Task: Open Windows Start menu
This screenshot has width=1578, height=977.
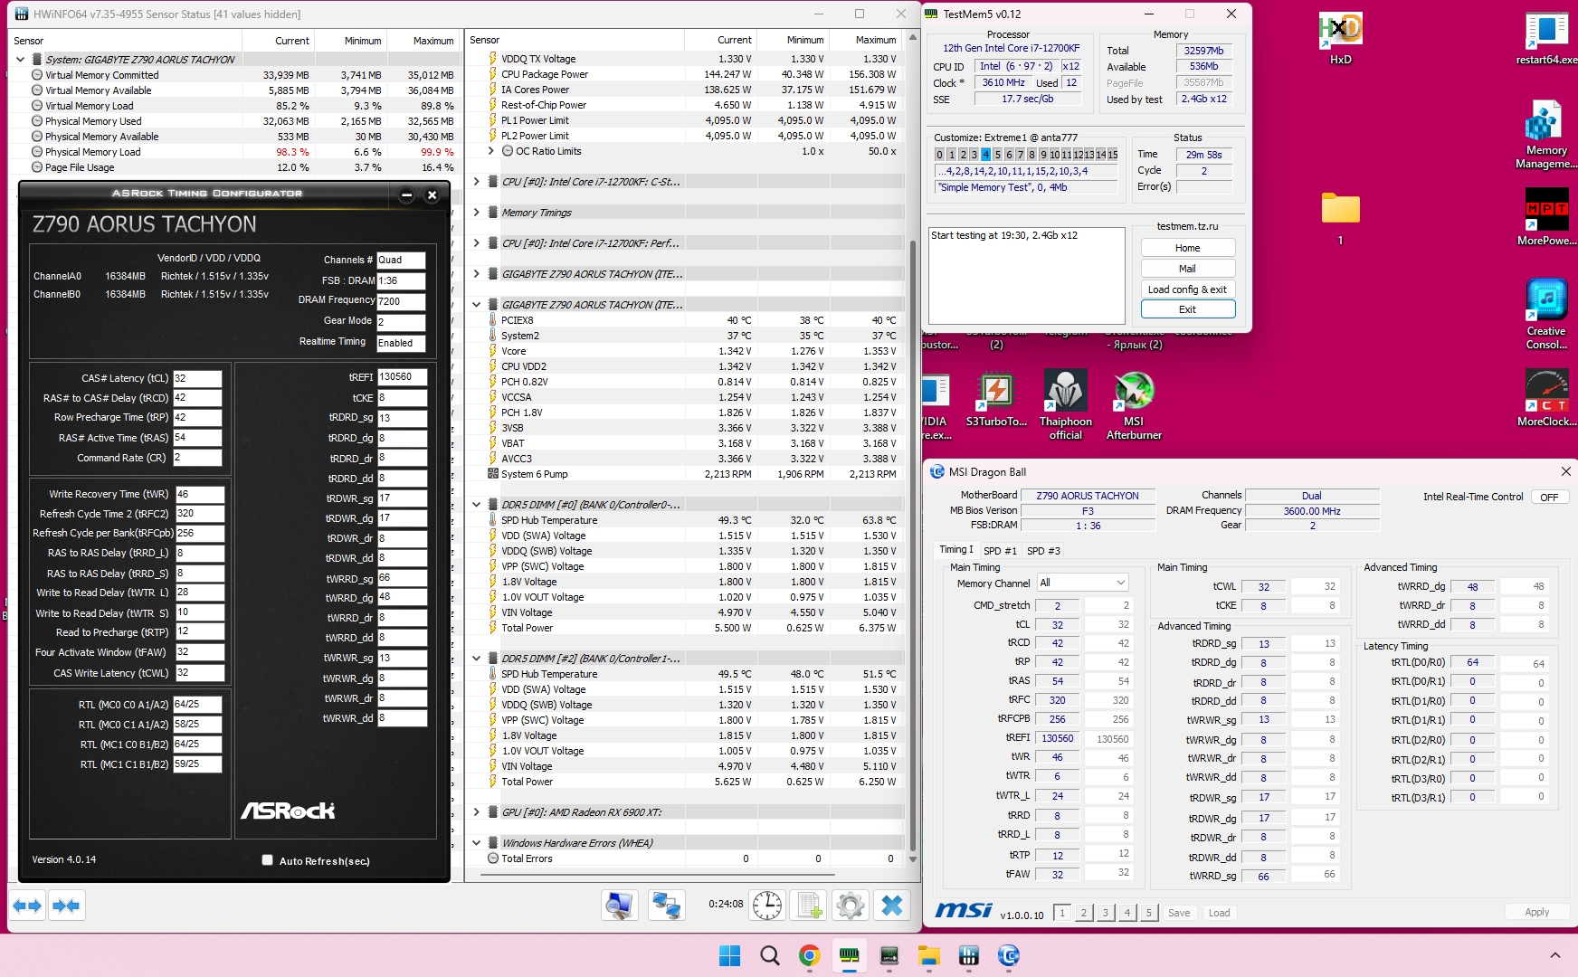Action: click(x=729, y=955)
